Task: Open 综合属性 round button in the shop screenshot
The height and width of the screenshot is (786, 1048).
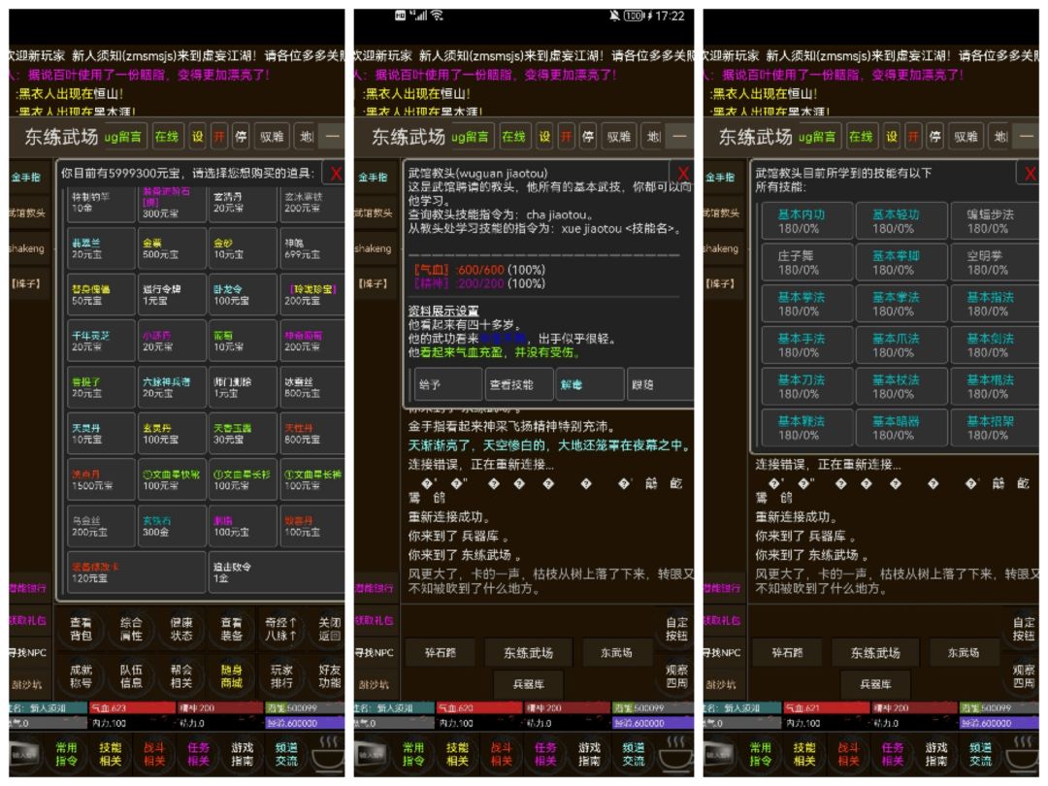Action: pos(131,629)
